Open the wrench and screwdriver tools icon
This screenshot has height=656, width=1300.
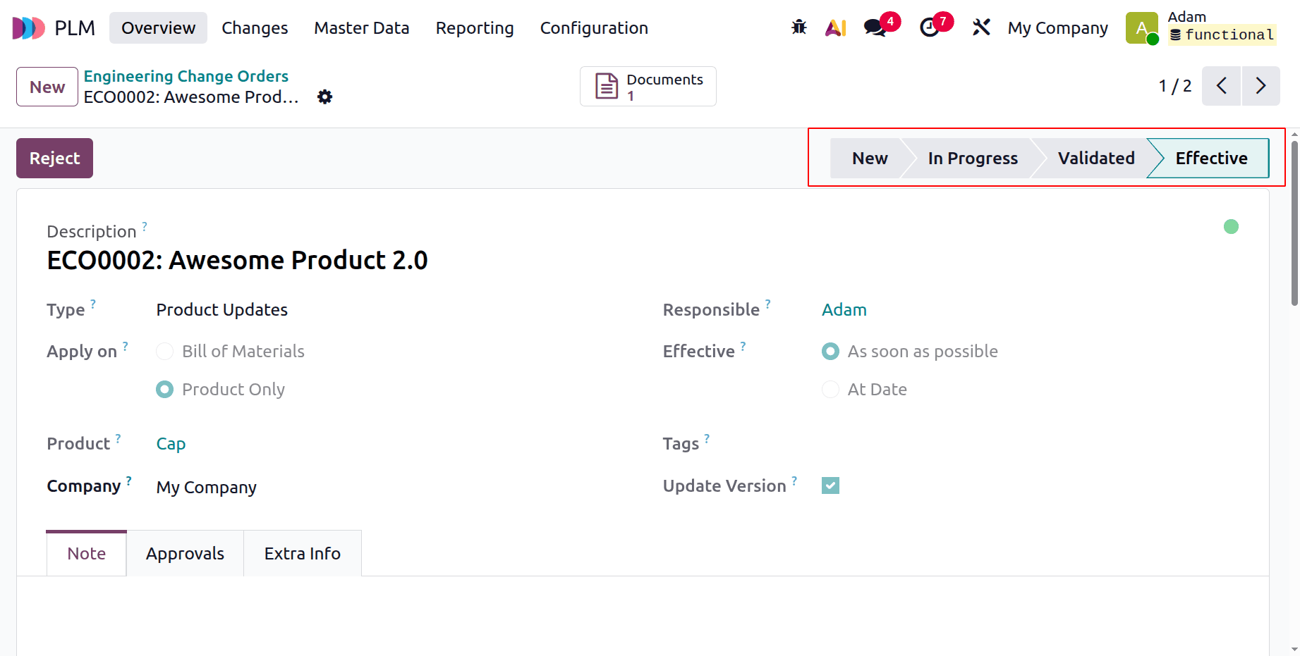(981, 27)
